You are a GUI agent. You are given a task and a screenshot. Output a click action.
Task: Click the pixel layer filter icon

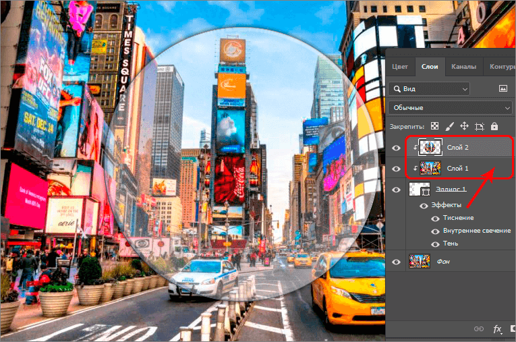[503, 88]
